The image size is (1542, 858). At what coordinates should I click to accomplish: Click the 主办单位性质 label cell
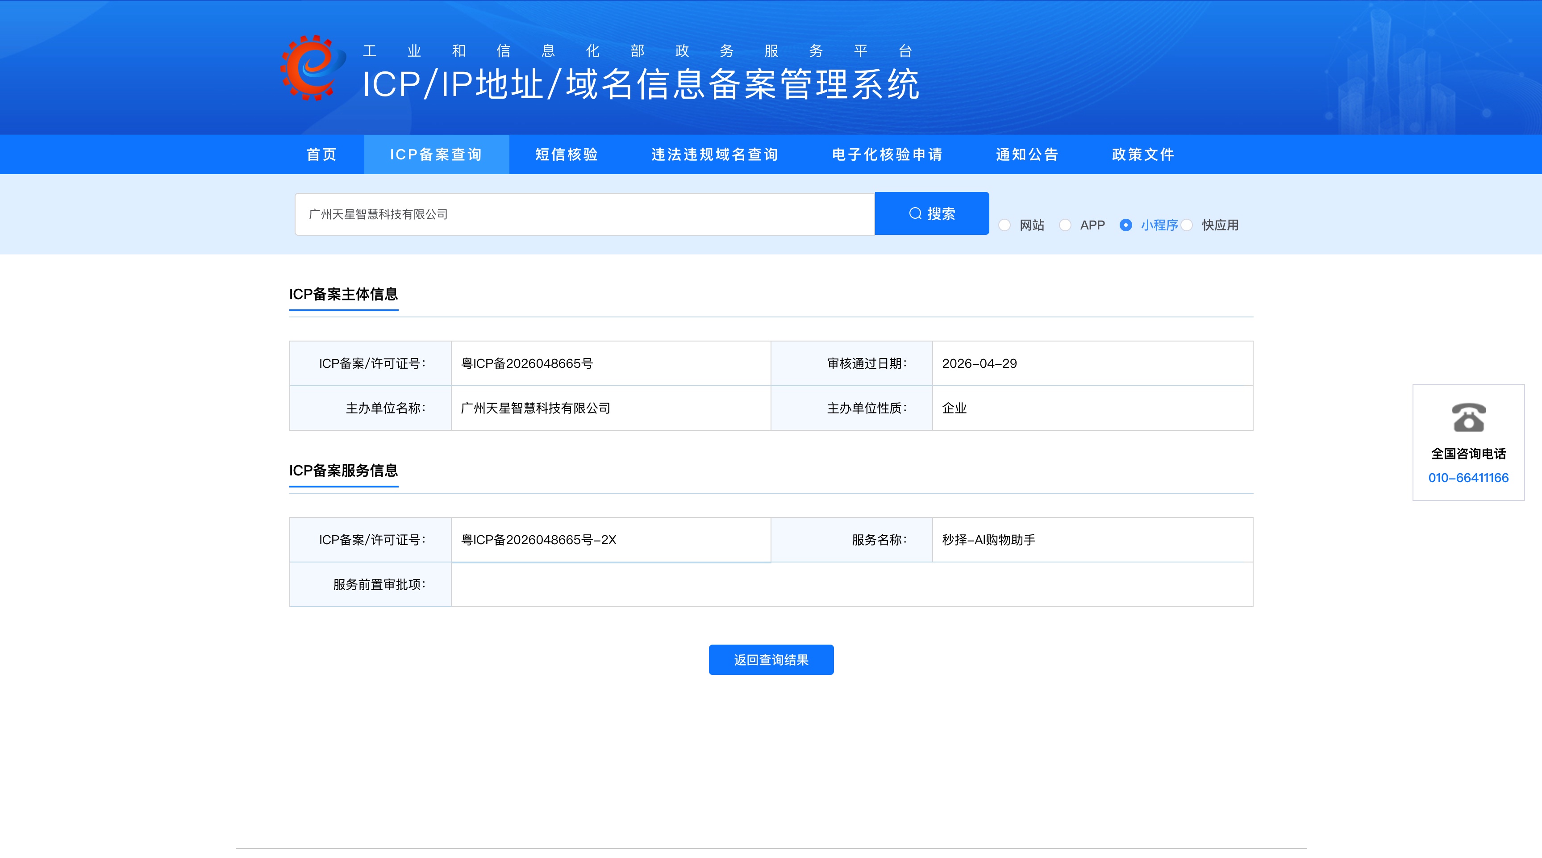(852, 408)
